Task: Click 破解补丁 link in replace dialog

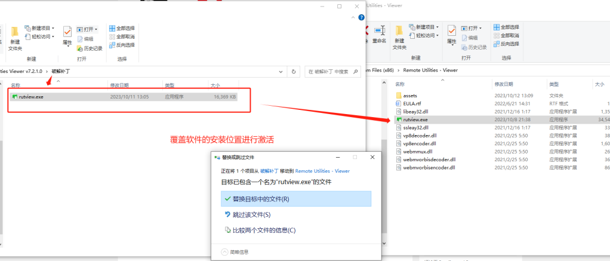Action: [269, 171]
